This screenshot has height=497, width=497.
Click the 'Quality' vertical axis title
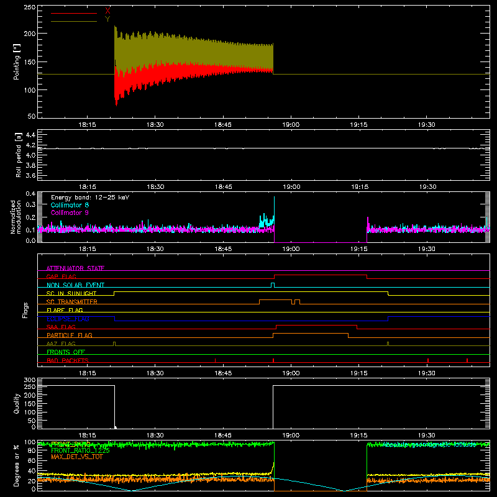tap(17, 403)
